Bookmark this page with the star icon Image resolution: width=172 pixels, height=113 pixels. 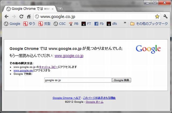[157, 17]
